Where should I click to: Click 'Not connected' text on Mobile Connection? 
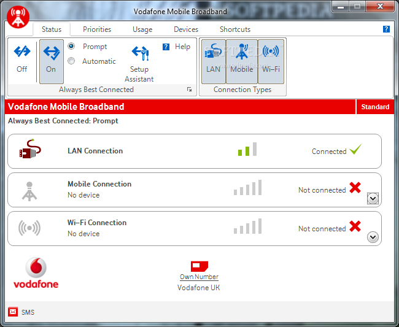(x=322, y=190)
